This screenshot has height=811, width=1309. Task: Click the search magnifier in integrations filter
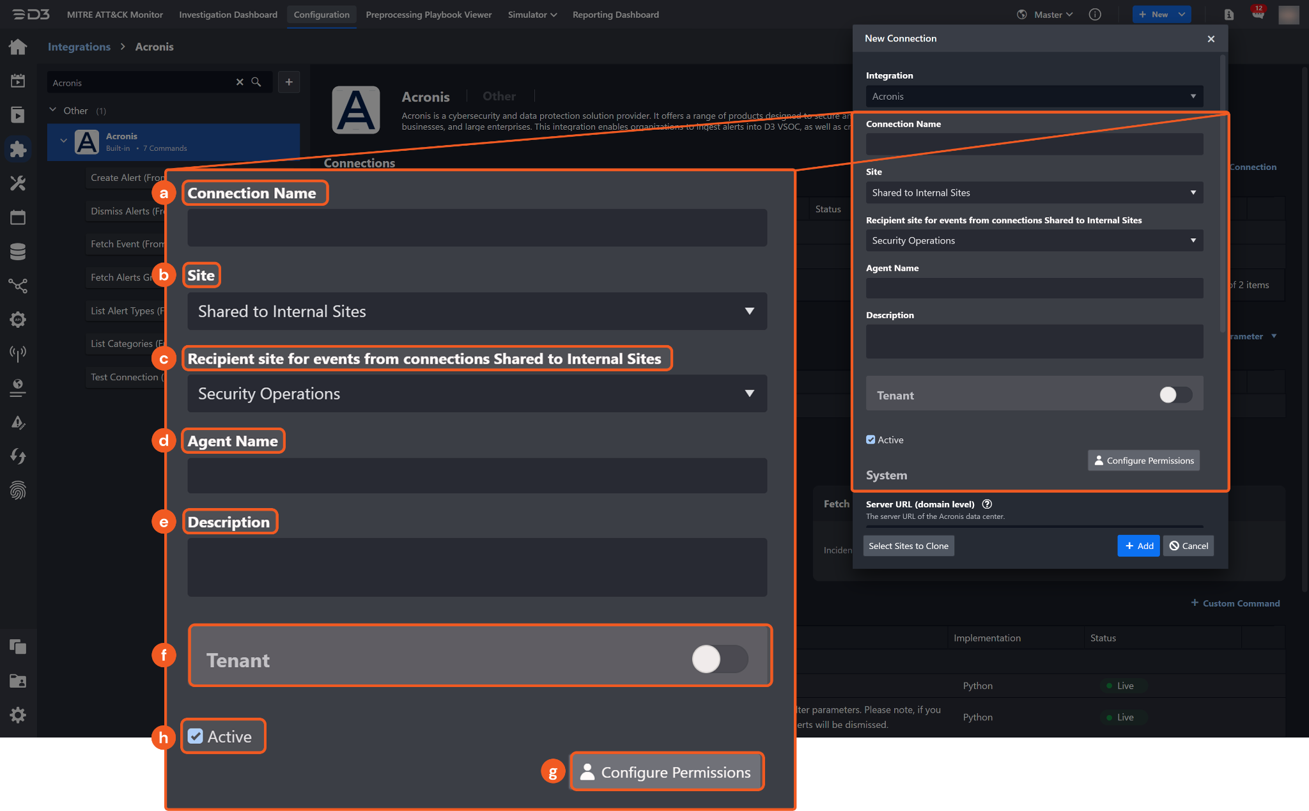coord(256,82)
